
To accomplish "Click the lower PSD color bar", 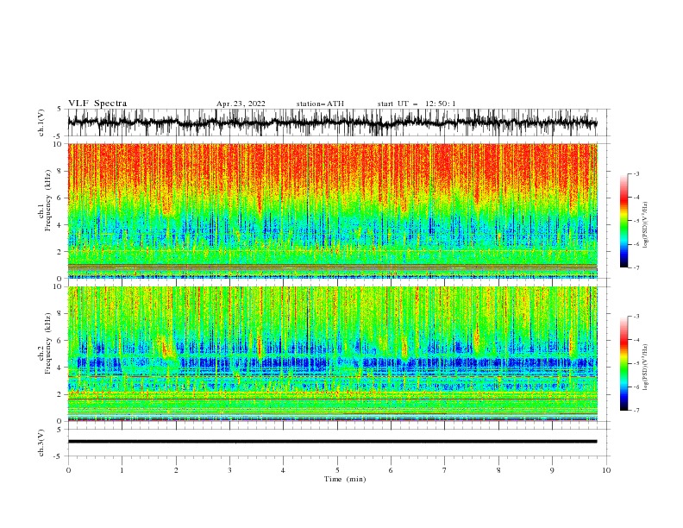I will [x=623, y=363].
